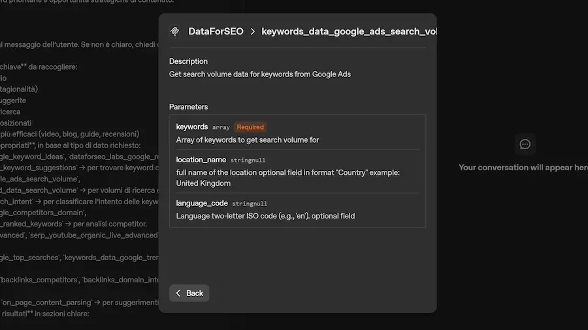
Task: Click the array type label
Action: click(x=221, y=128)
